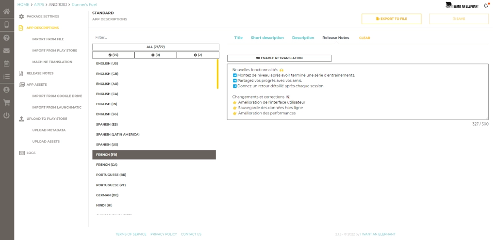
Task: Open Machine Translation
Action: coord(52,62)
